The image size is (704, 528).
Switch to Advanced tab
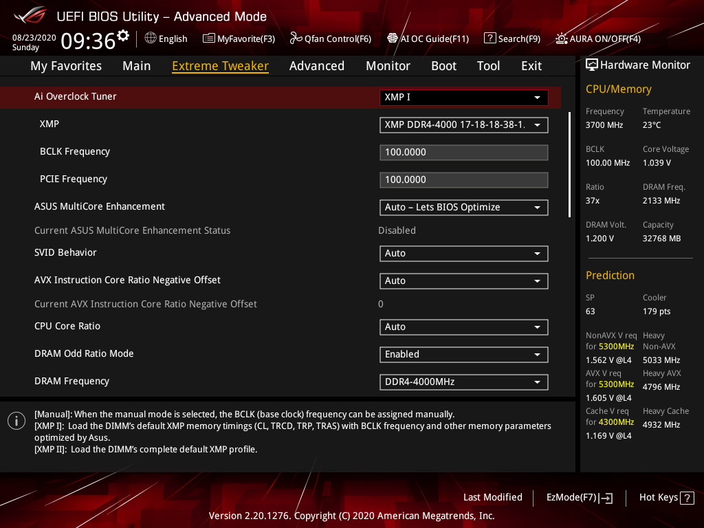(x=316, y=66)
